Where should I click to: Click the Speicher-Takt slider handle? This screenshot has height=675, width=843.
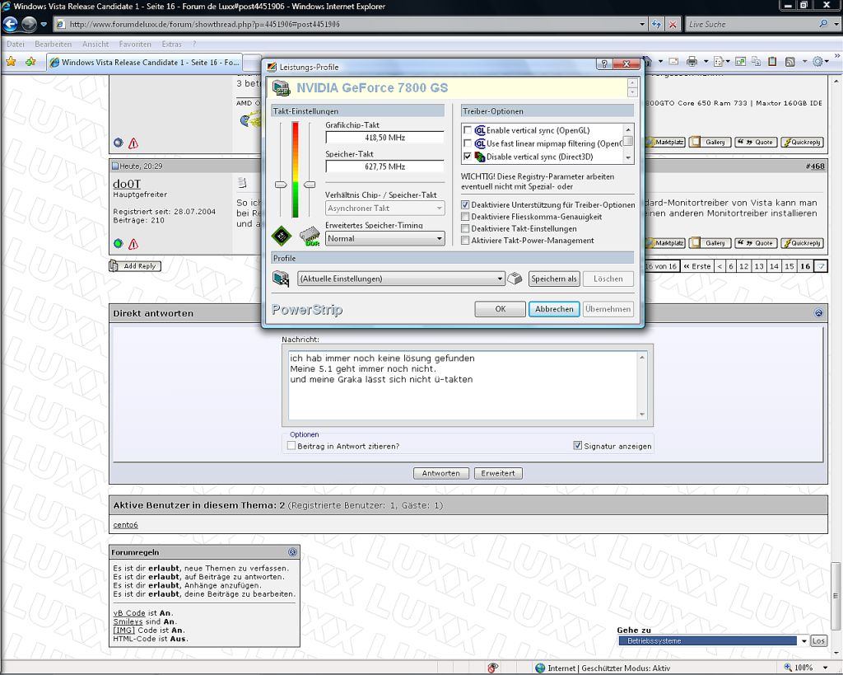click(310, 185)
